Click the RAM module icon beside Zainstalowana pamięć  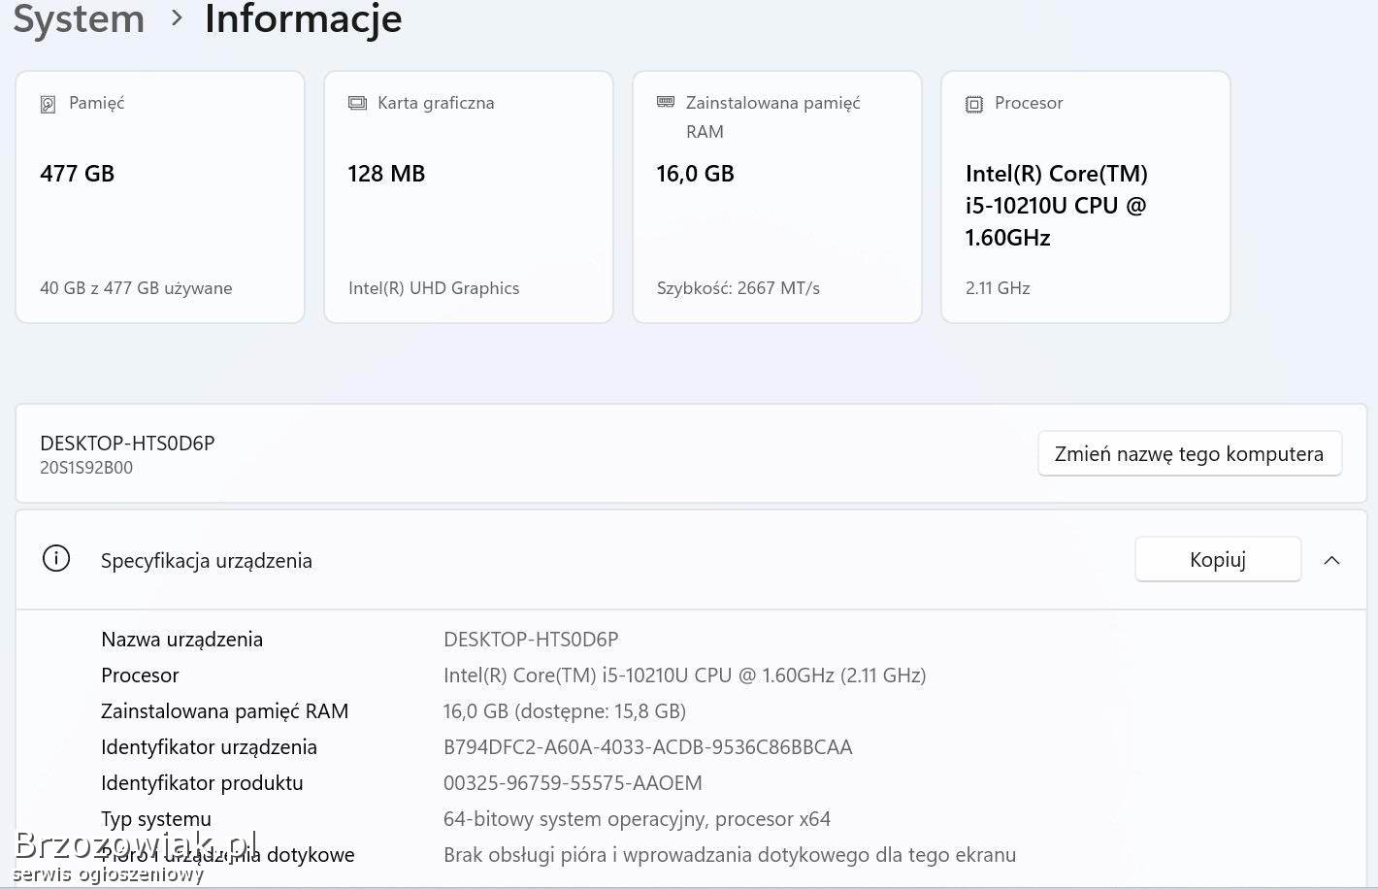point(666,102)
